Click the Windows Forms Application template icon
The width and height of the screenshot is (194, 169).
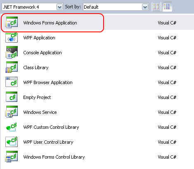click(12, 22)
